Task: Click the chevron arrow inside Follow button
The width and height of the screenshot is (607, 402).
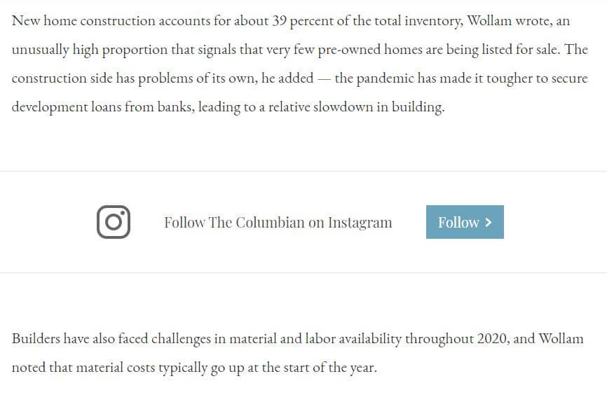Action: [489, 223]
